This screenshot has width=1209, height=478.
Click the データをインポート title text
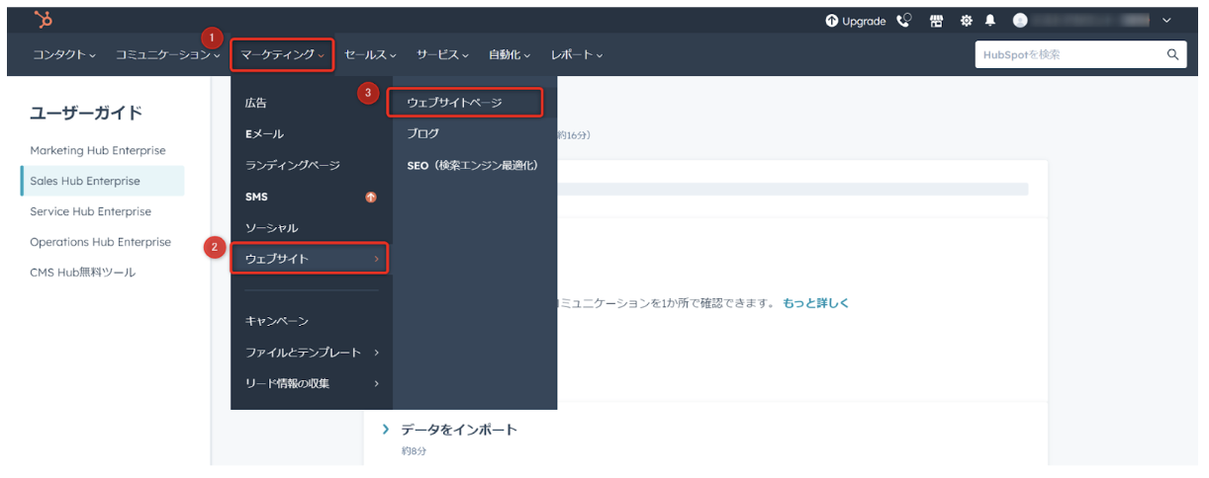(x=459, y=430)
